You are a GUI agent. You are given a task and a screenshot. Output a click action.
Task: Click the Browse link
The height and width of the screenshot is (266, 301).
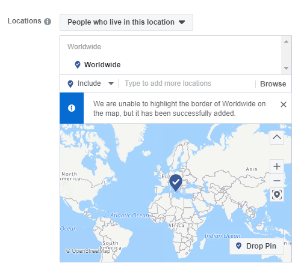pyautogui.click(x=273, y=84)
